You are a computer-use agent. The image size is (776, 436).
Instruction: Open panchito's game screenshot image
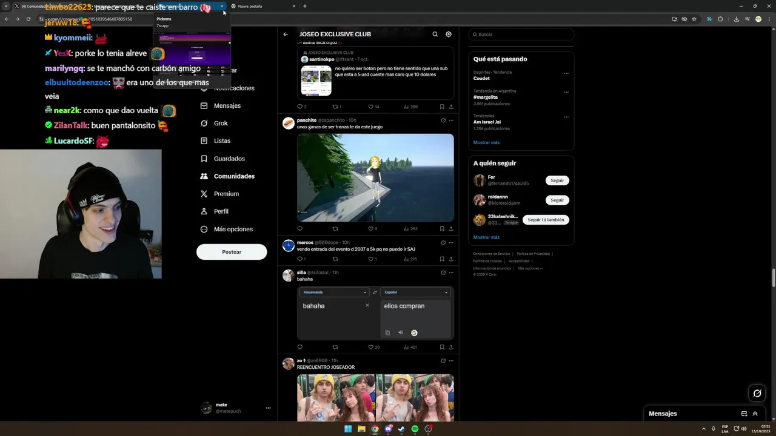(375, 177)
